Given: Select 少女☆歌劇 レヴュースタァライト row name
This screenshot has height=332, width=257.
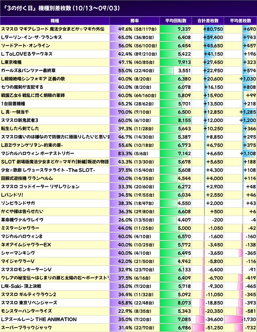Looking at the screenshot, I should (x=48, y=170).
